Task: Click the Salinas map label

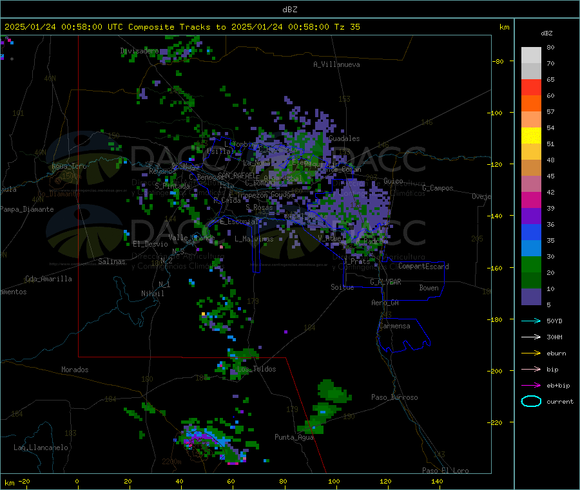Action: pos(111,261)
